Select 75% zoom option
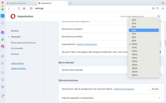This screenshot has width=166, height=103. (x=144, y=34)
